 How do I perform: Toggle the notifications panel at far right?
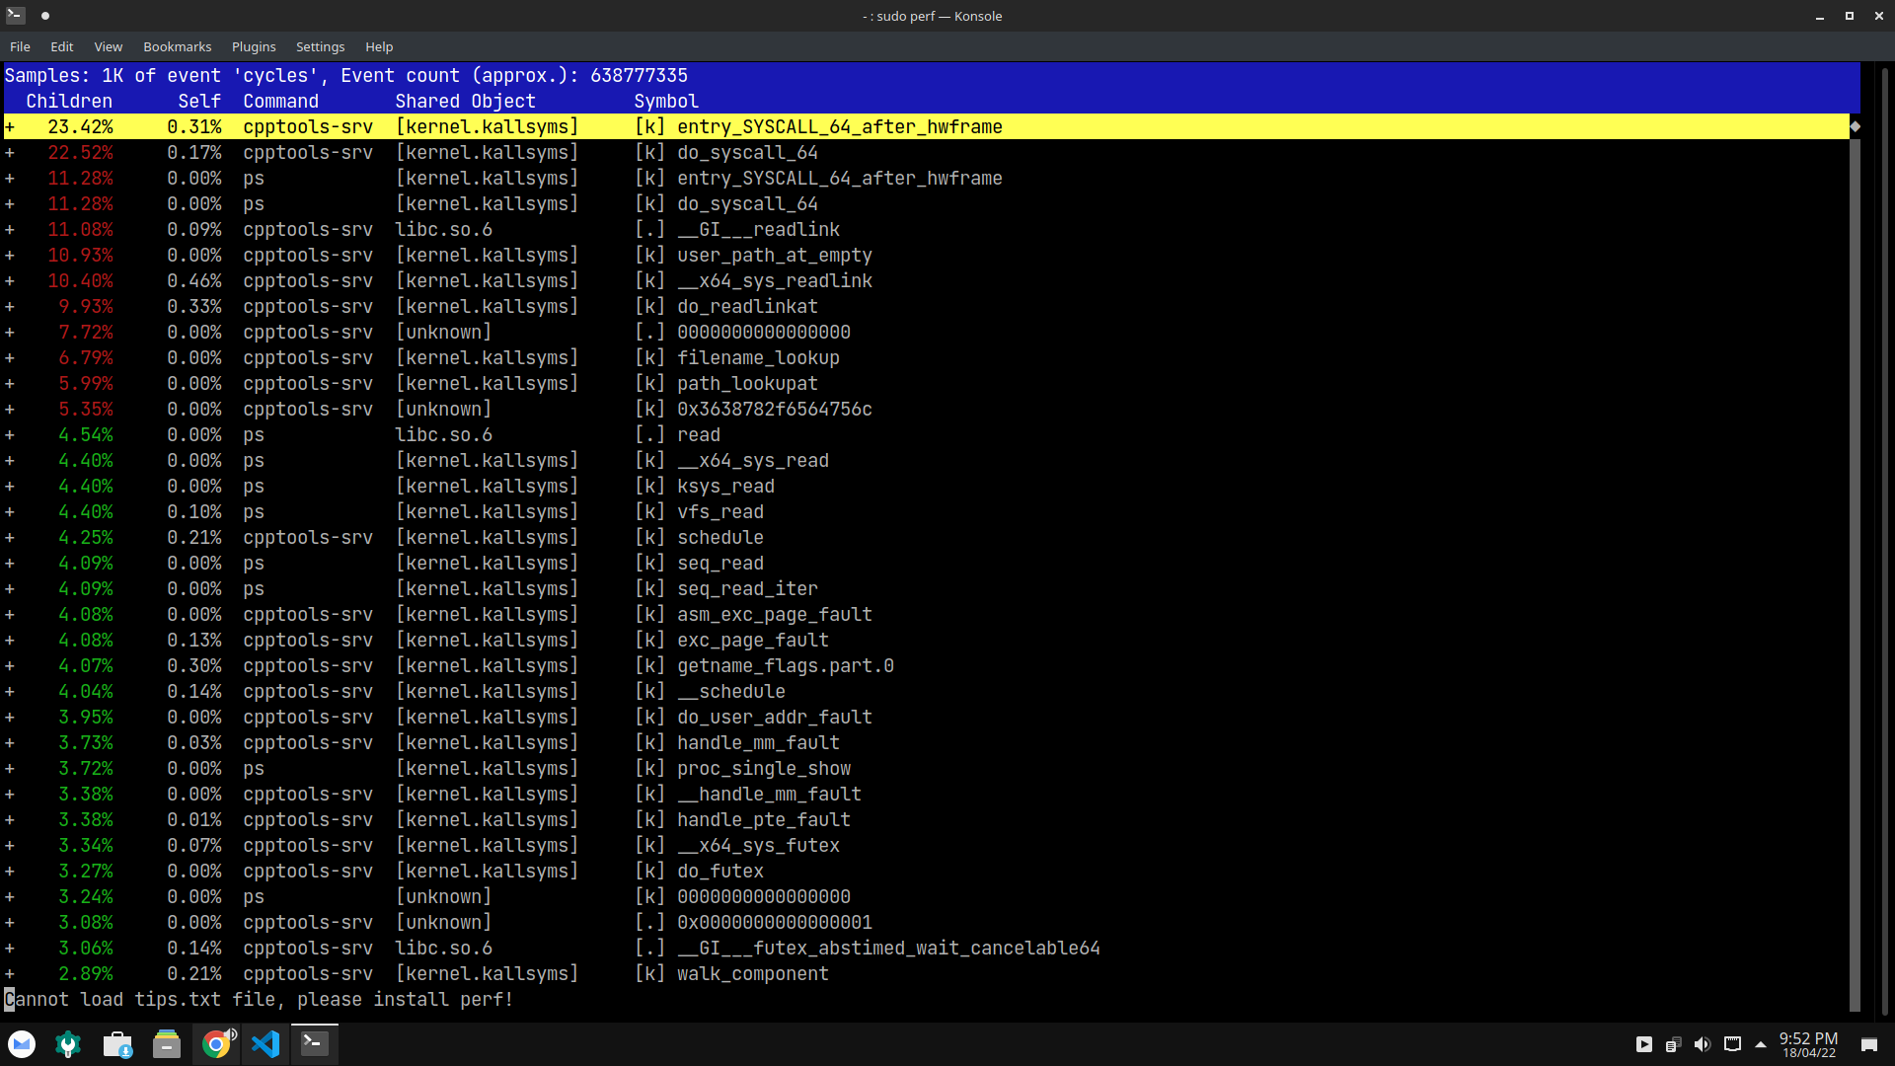click(1870, 1044)
